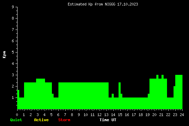Screen dimensions: 189x126
Task: Select the yellow Active legend label
Action: tap(41, 120)
